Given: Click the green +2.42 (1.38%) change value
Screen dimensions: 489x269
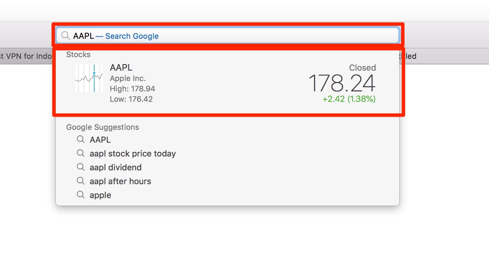Looking at the screenshot, I should click(x=349, y=99).
